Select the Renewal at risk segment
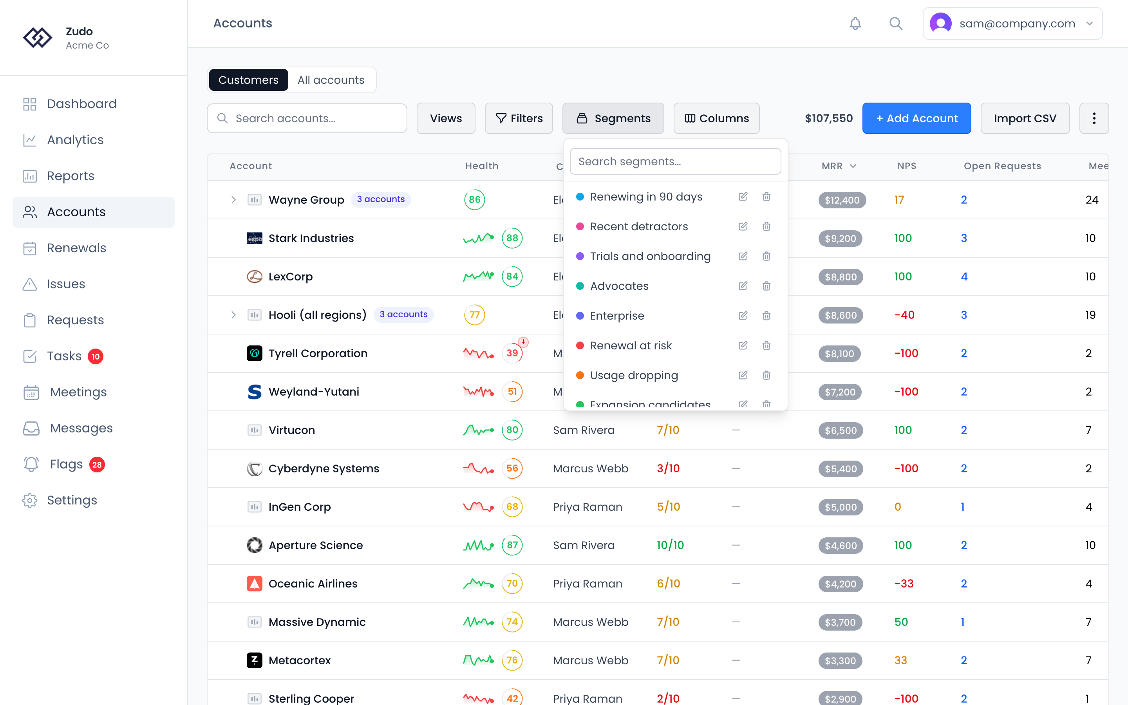Viewport: 1128px width, 705px height. tap(631, 345)
